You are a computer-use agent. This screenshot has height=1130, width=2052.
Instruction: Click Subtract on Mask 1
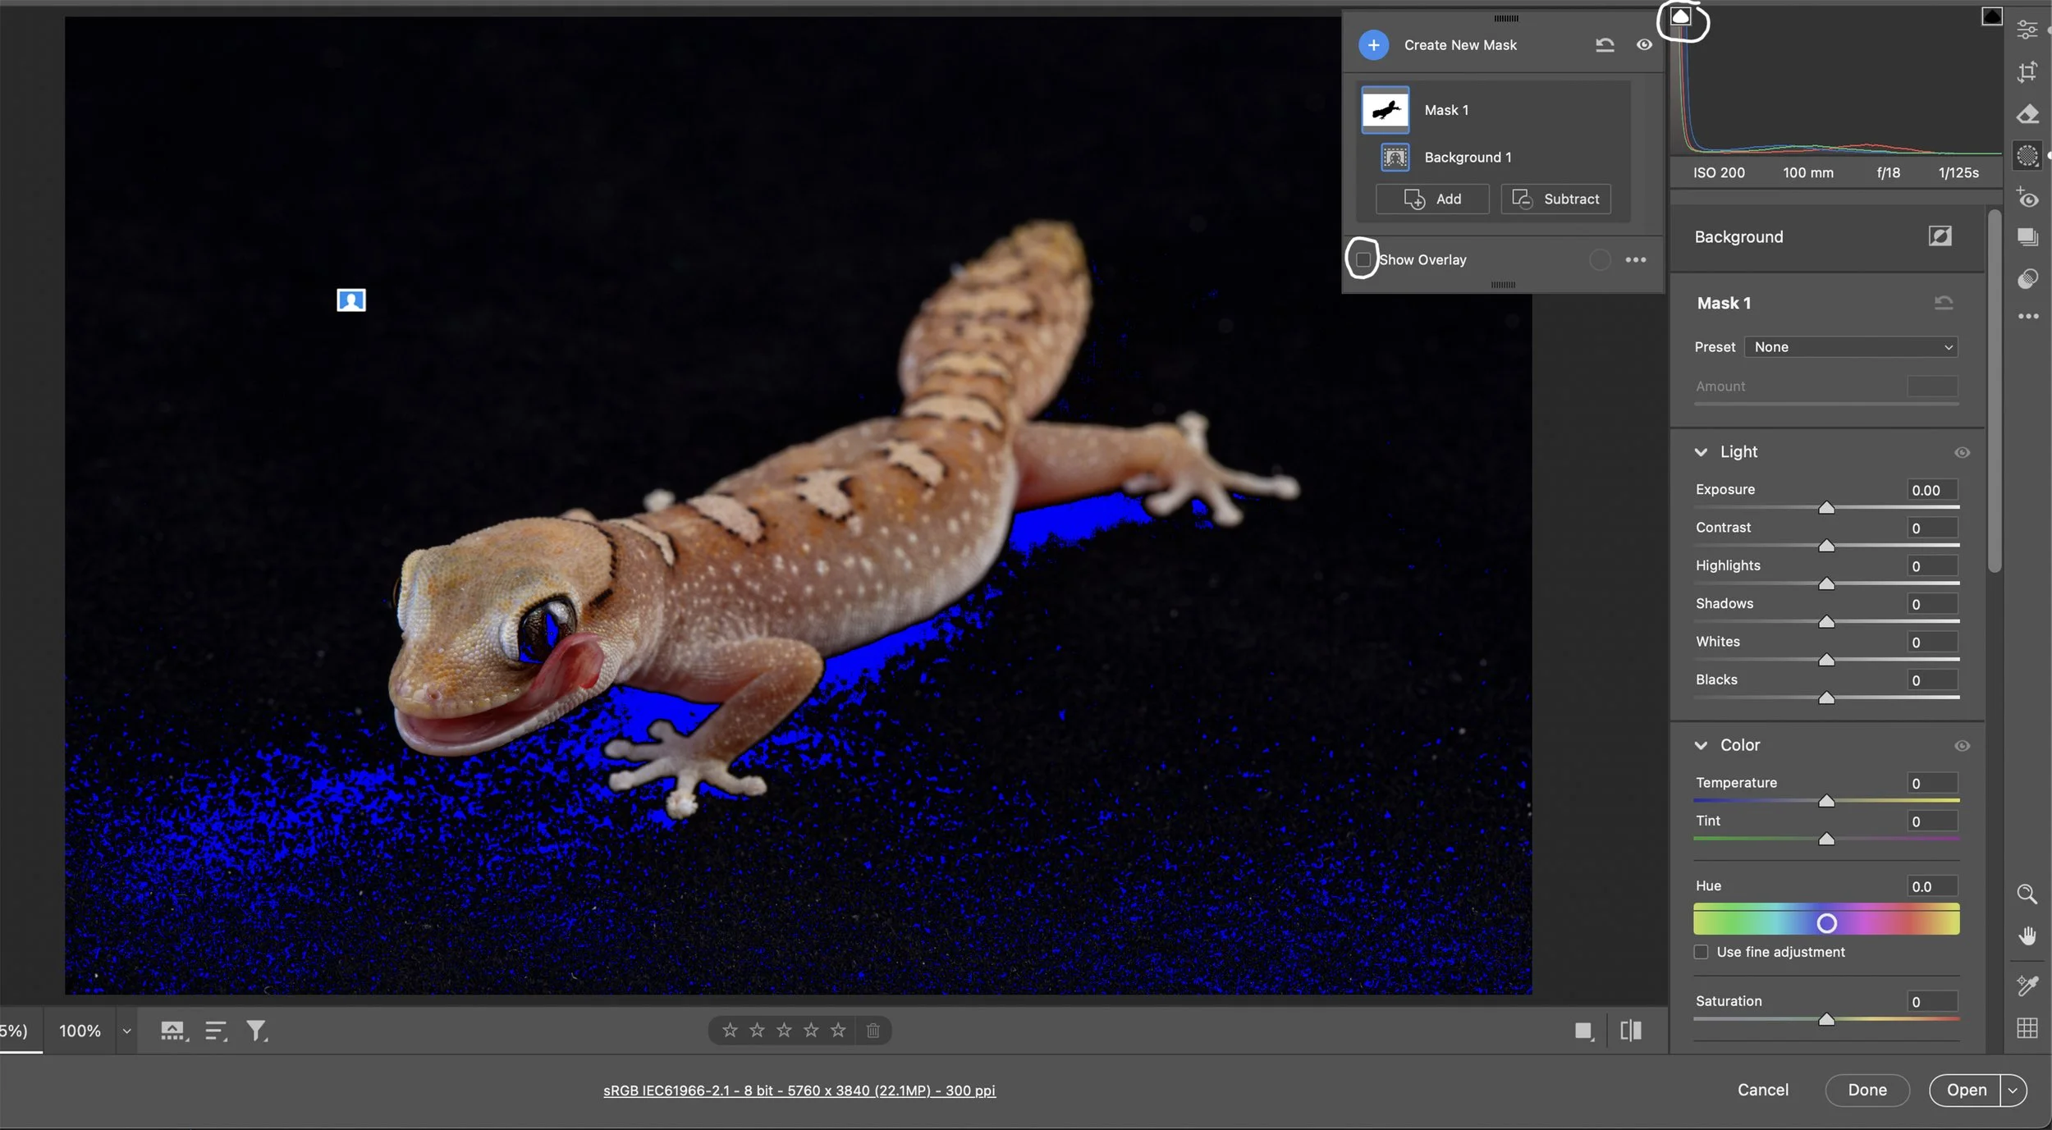pyautogui.click(x=1555, y=199)
